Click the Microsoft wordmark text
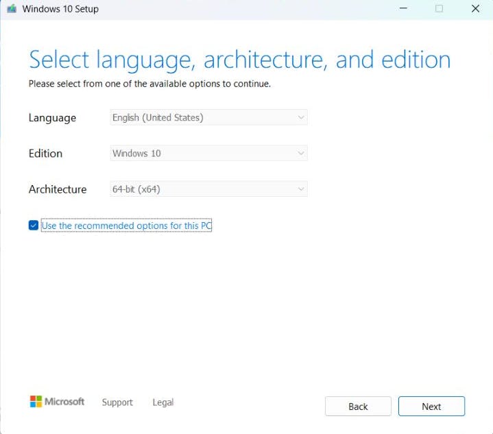 tap(64, 401)
